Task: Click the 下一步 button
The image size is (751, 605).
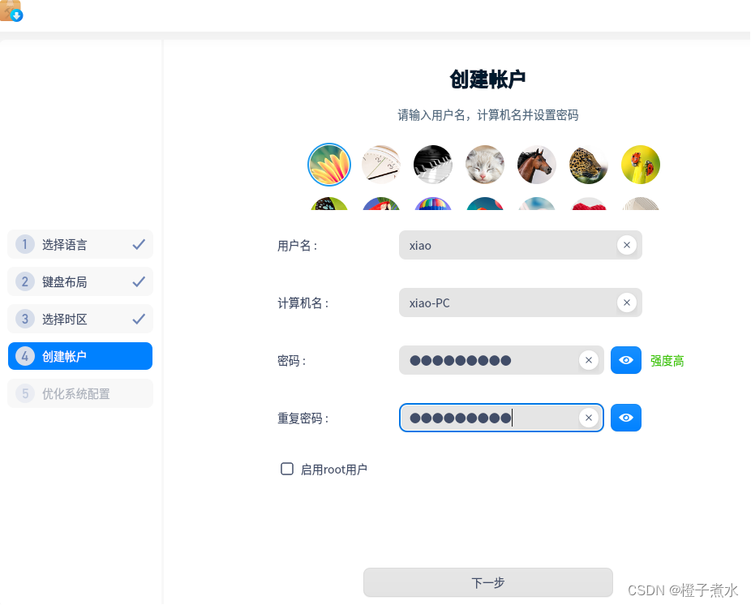Action: tap(488, 582)
